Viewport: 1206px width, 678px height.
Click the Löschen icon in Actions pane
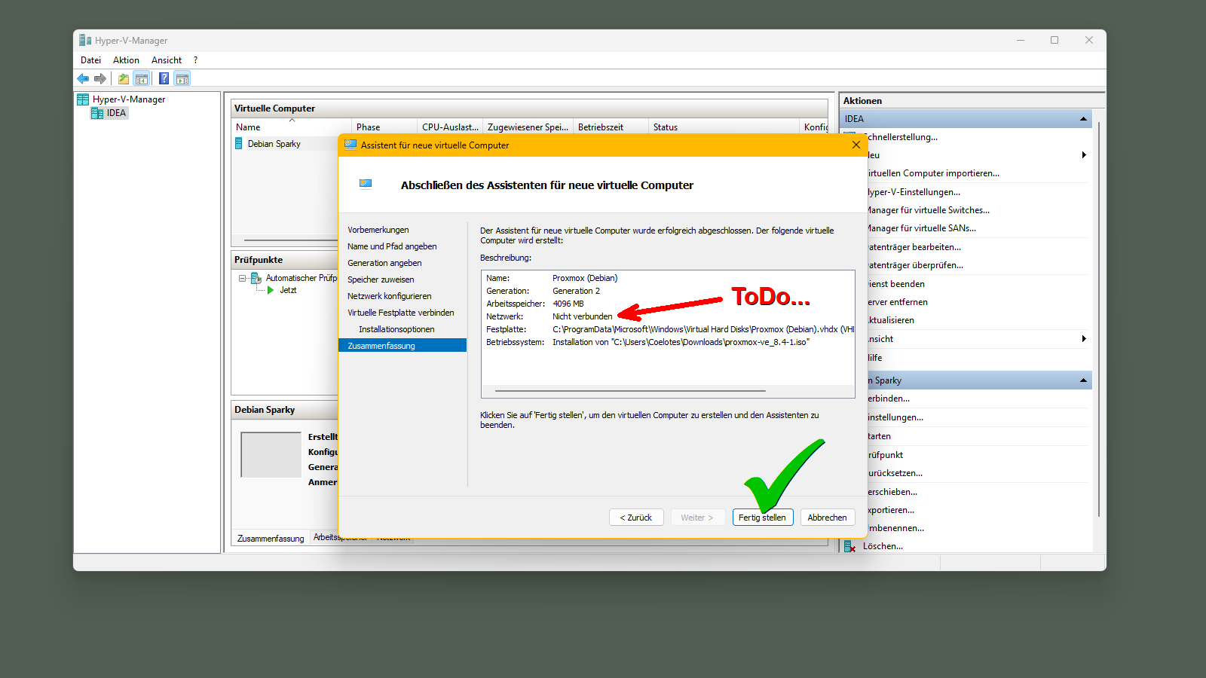[849, 546]
